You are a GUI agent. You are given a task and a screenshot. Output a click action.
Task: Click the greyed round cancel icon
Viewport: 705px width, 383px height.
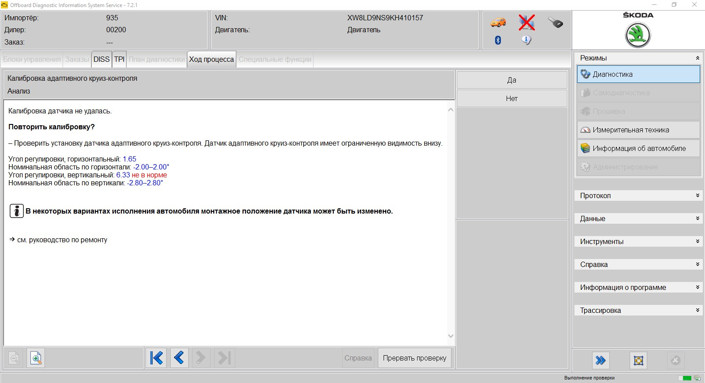pos(675,360)
